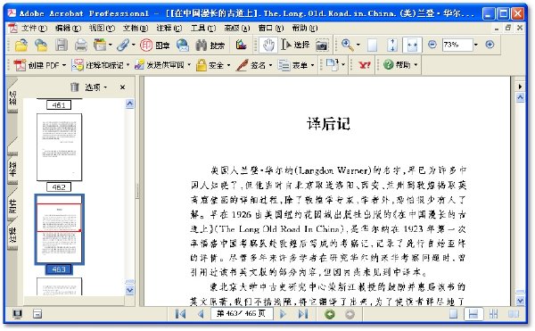535x331 pixels.
Task: Select the Hand tool
Action: [268, 45]
